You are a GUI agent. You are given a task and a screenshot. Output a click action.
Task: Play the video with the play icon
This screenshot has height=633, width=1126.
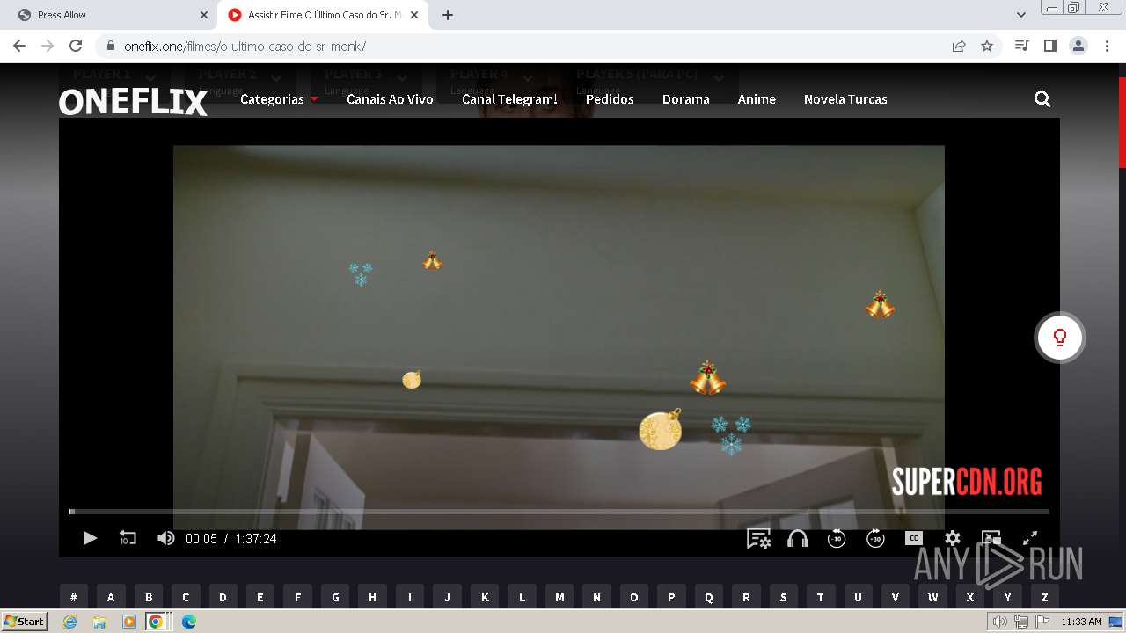(90, 538)
